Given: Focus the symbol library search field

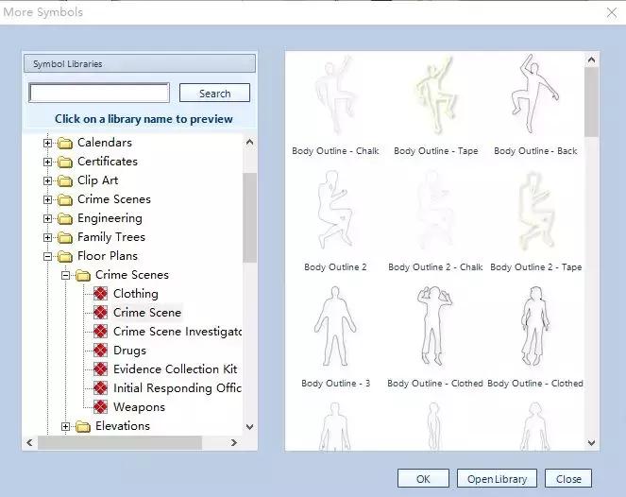Looking at the screenshot, I should coord(99,94).
